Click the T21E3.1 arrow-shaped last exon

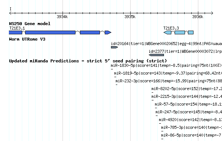[x=108, y=32]
